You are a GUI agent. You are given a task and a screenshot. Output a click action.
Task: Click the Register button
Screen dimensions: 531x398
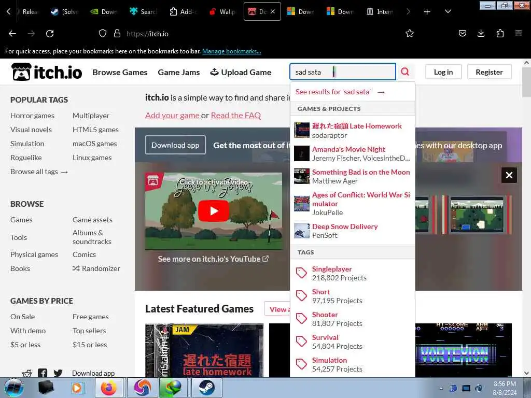tap(489, 72)
